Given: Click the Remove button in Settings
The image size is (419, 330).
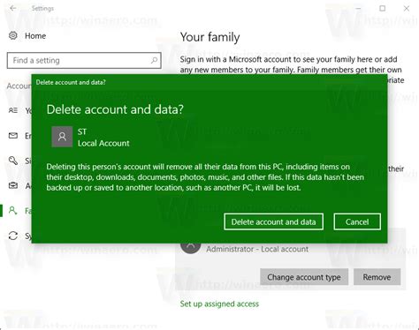Looking at the screenshot, I should pos(377,277).
